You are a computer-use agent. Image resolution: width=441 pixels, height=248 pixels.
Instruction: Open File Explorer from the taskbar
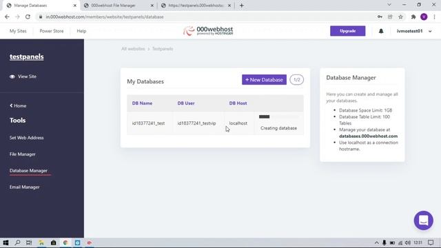41,242
